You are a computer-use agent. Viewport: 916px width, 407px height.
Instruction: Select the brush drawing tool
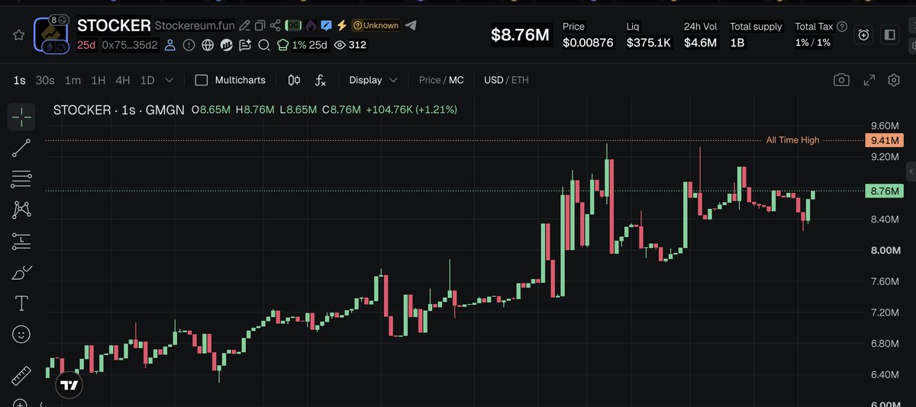pyautogui.click(x=21, y=272)
